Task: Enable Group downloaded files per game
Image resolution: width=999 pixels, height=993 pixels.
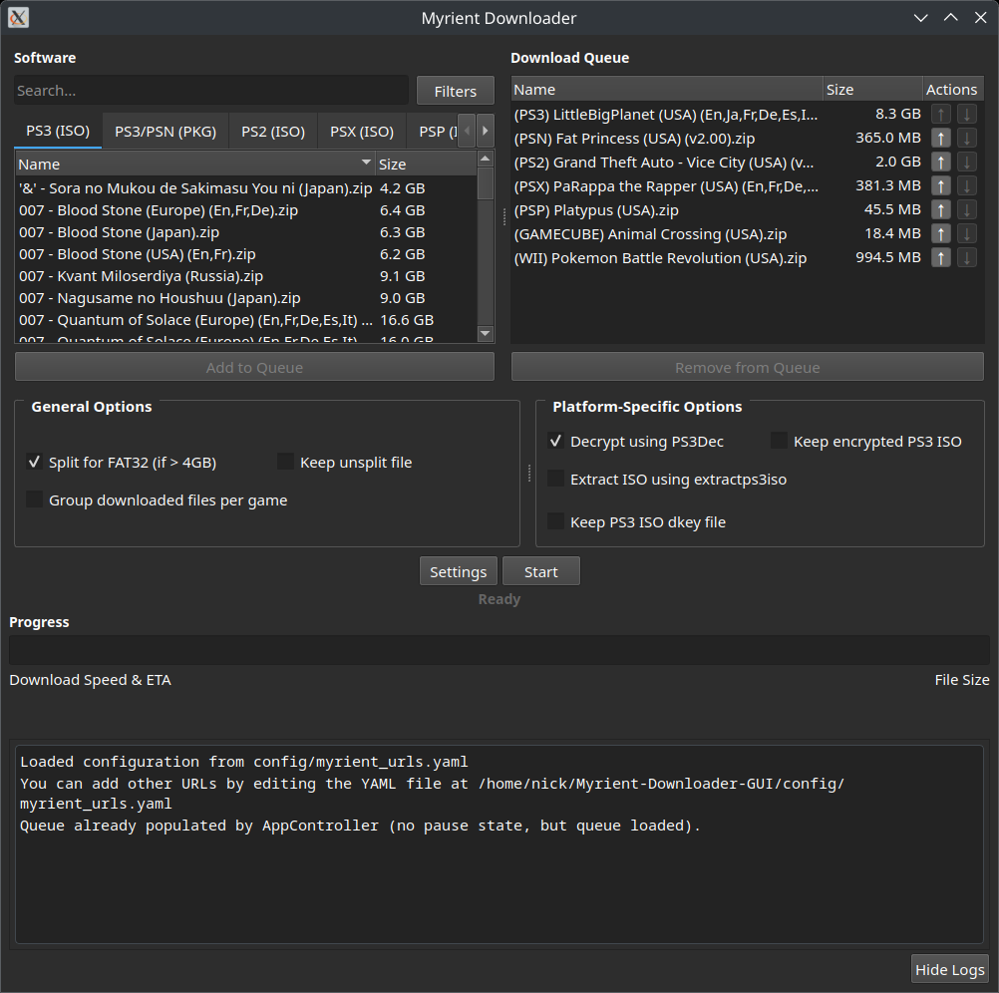Action: pos(35,499)
